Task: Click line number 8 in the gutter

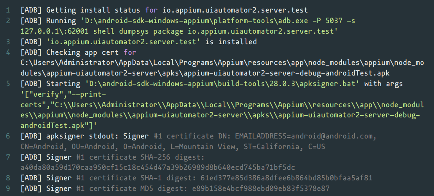Action: coord(8,178)
